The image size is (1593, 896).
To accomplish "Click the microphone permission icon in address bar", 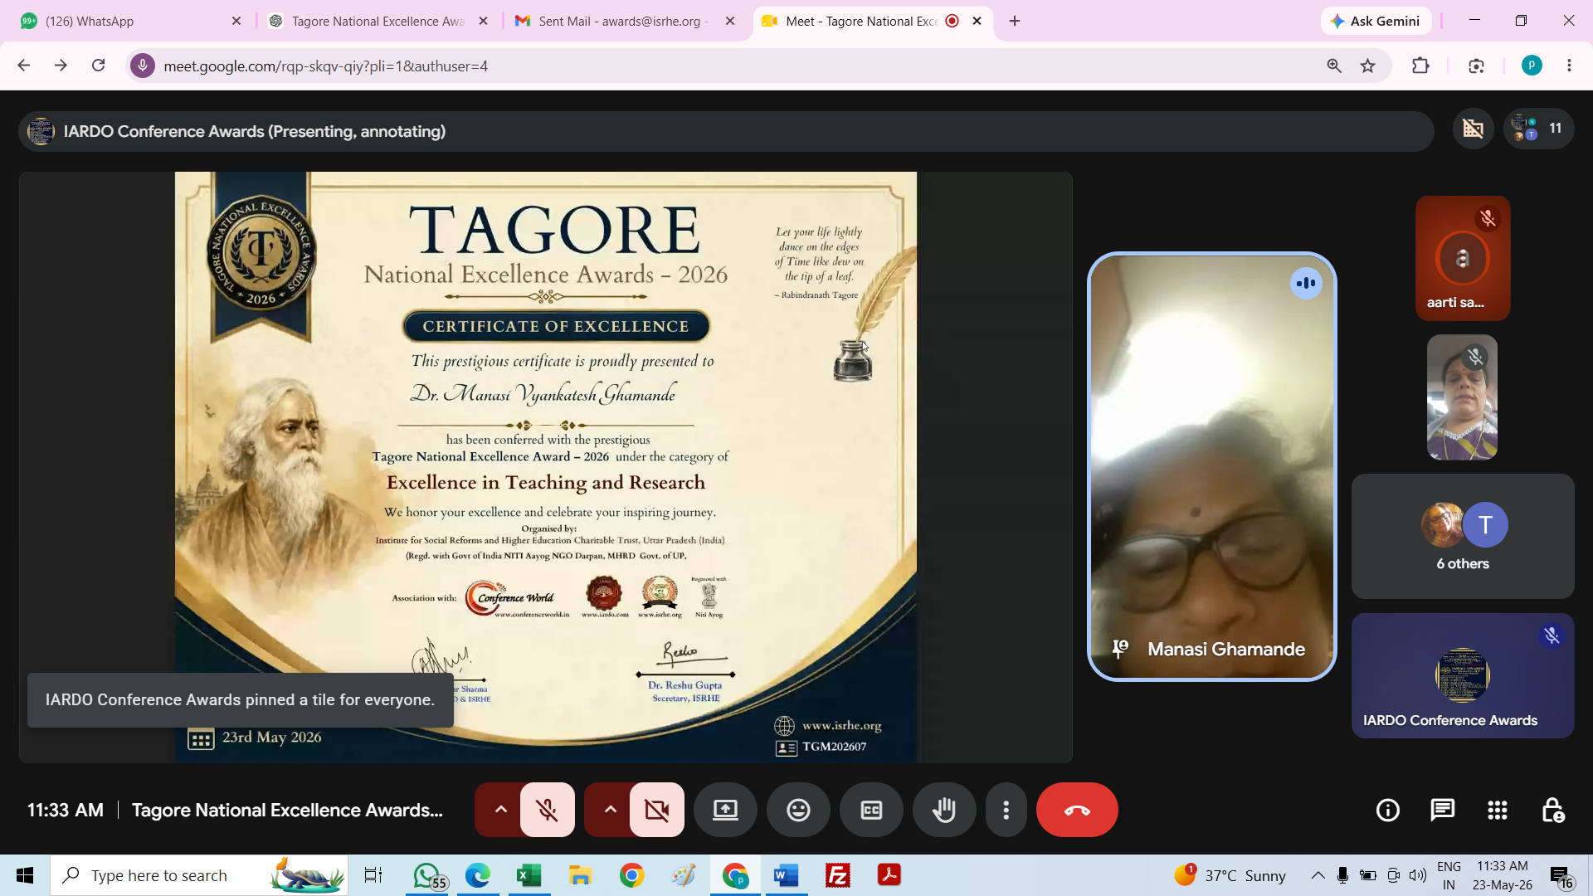I will pyautogui.click(x=143, y=66).
